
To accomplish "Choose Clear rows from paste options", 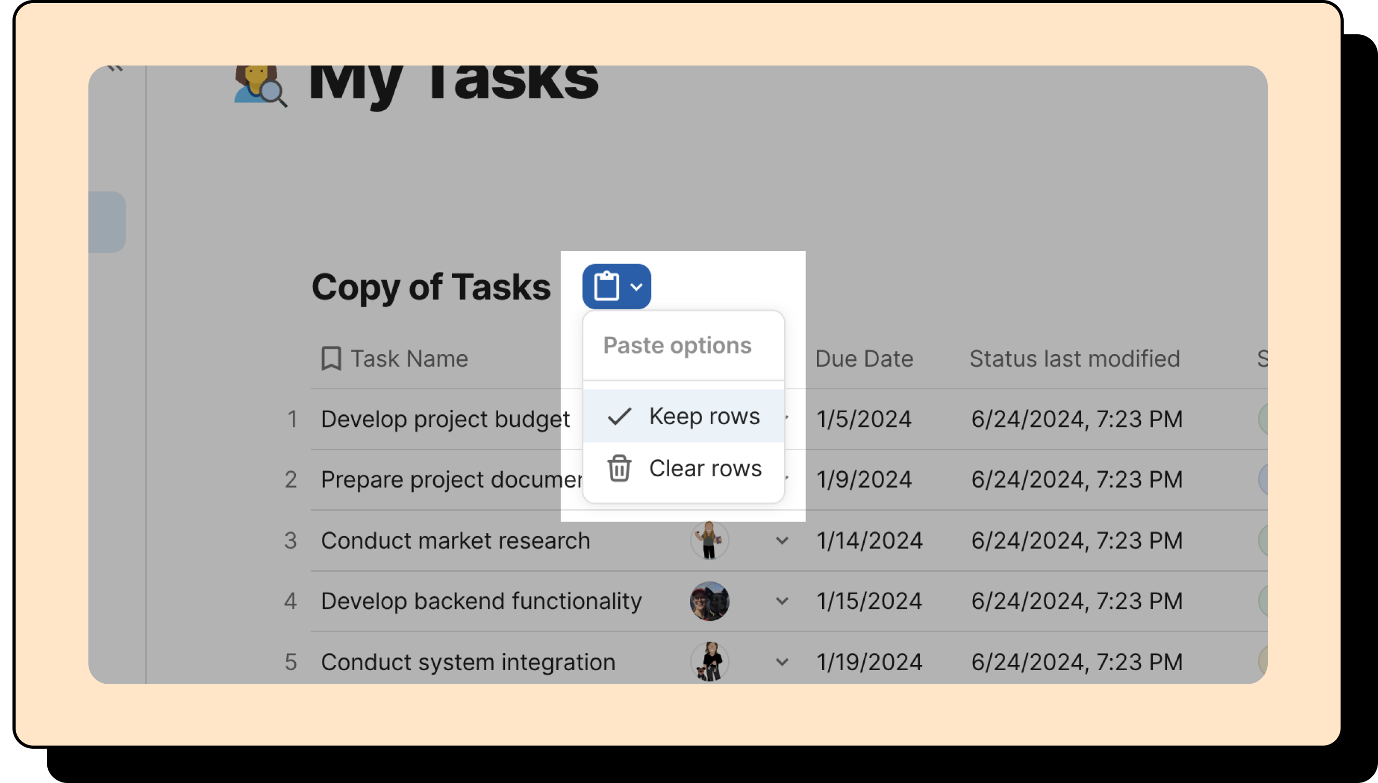I will (705, 468).
